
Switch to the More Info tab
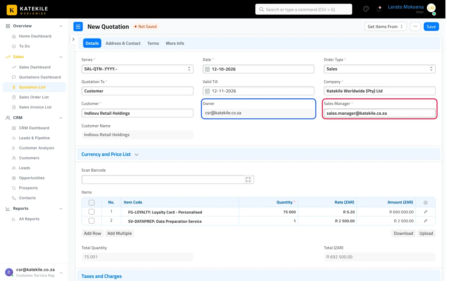point(175,43)
